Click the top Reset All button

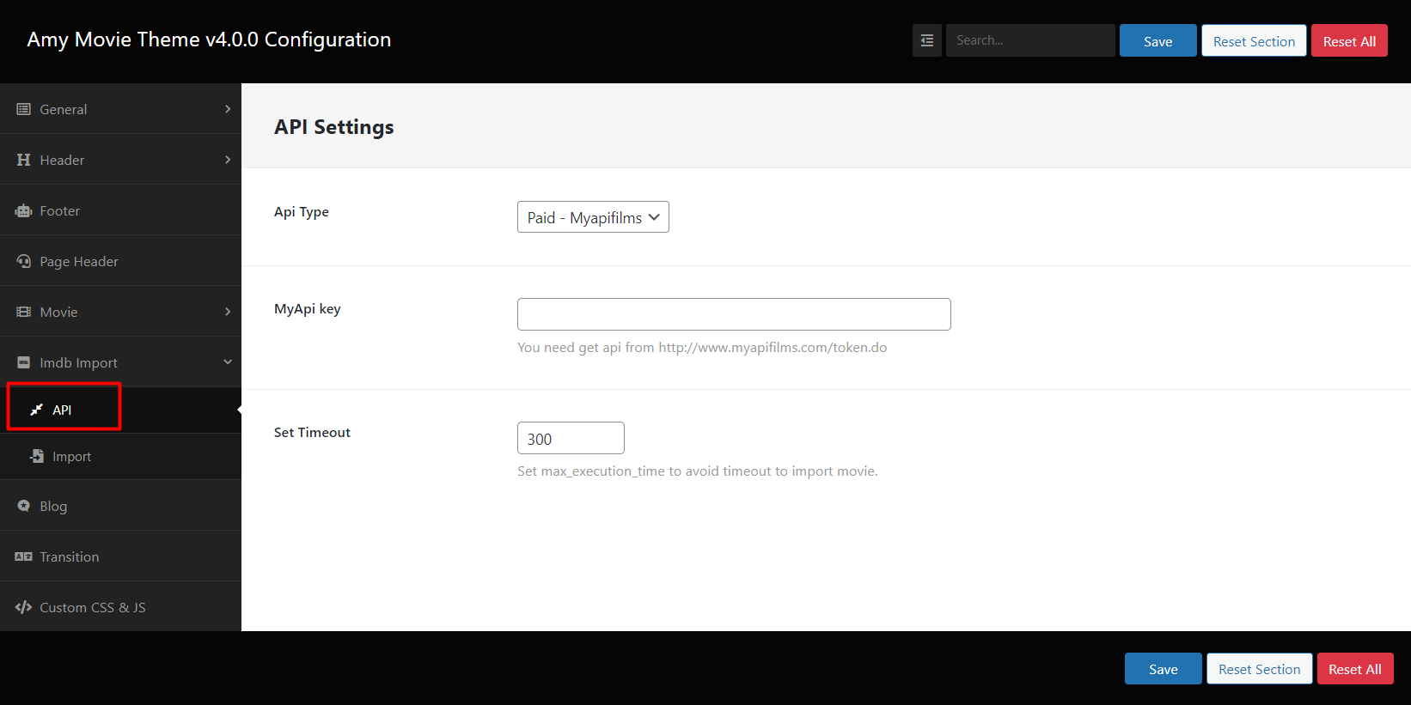(1349, 40)
